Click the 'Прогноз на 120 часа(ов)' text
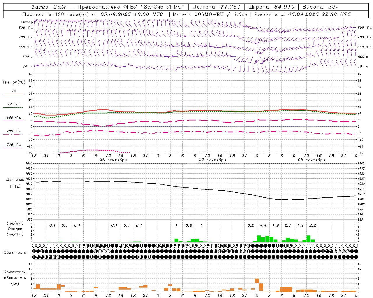The height and width of the screenshot is (298, 373). pyautogui.click(x=56, y=14)
